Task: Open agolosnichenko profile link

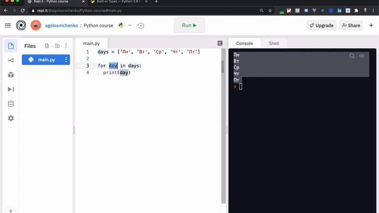Action: [x=62, y=25]
